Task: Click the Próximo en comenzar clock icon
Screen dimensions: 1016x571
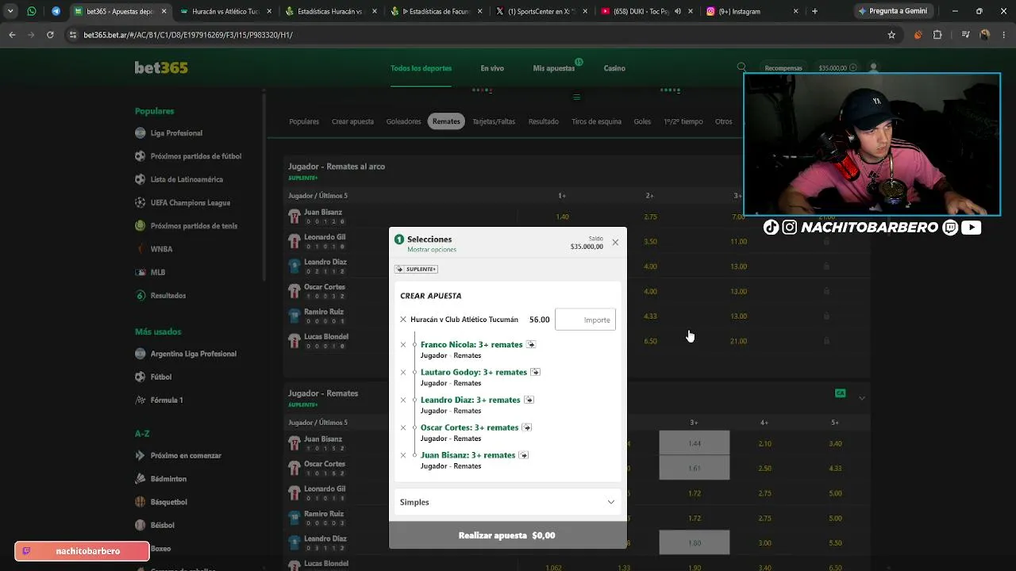Action: pos(140,456)
